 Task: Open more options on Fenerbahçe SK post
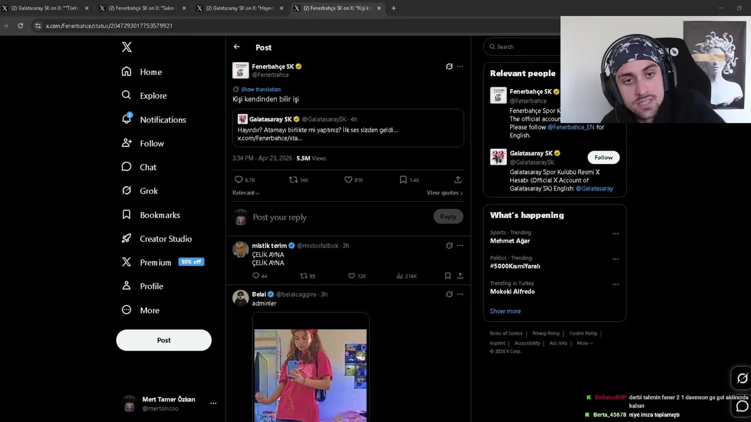[460, 66]
